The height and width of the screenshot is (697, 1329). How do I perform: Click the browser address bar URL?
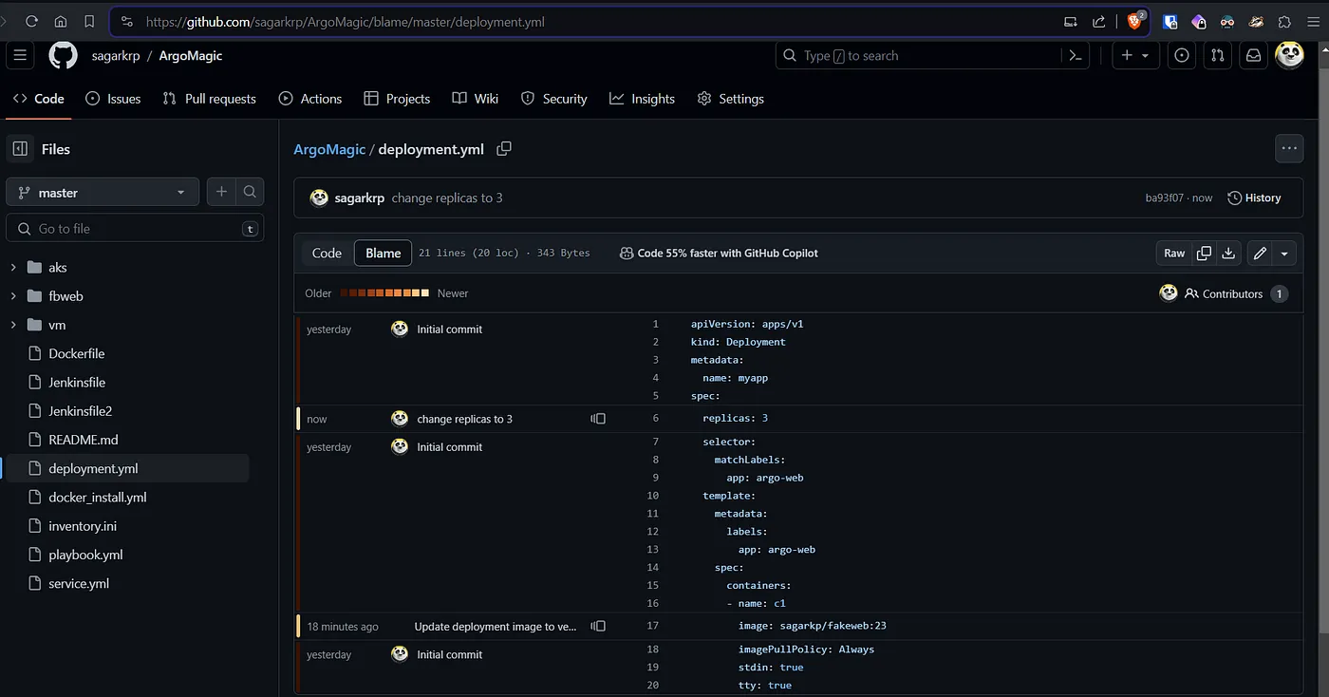click(346, 21)
